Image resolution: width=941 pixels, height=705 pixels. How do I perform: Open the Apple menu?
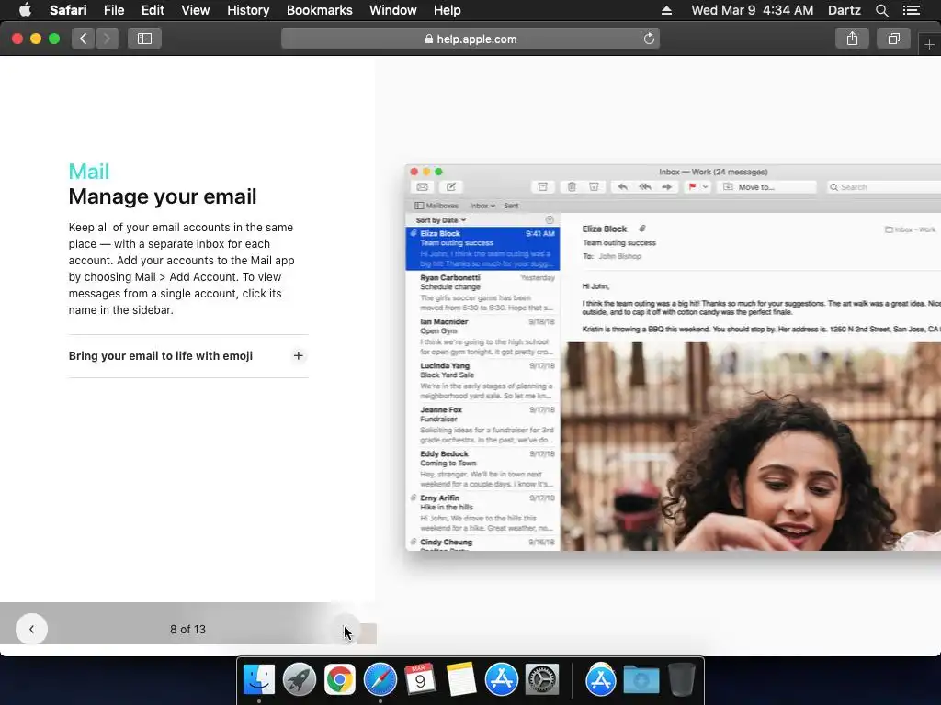pyautogui.click(x=25, y=10)
